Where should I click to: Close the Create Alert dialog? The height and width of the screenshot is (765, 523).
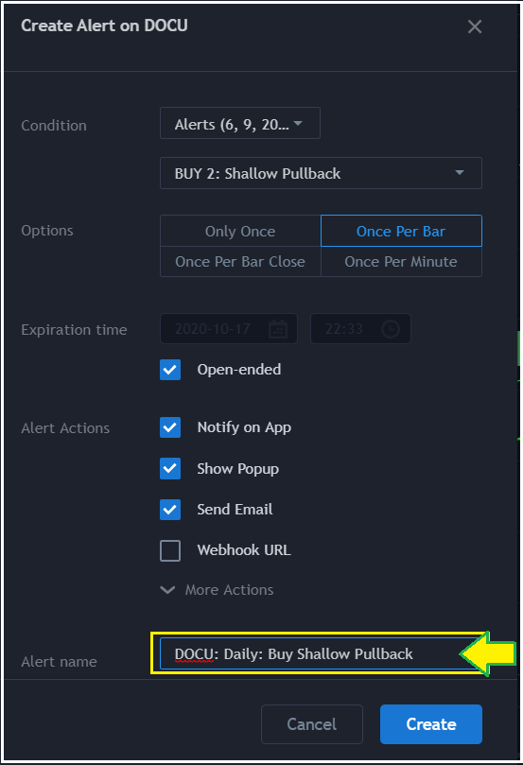click(475, 26)
